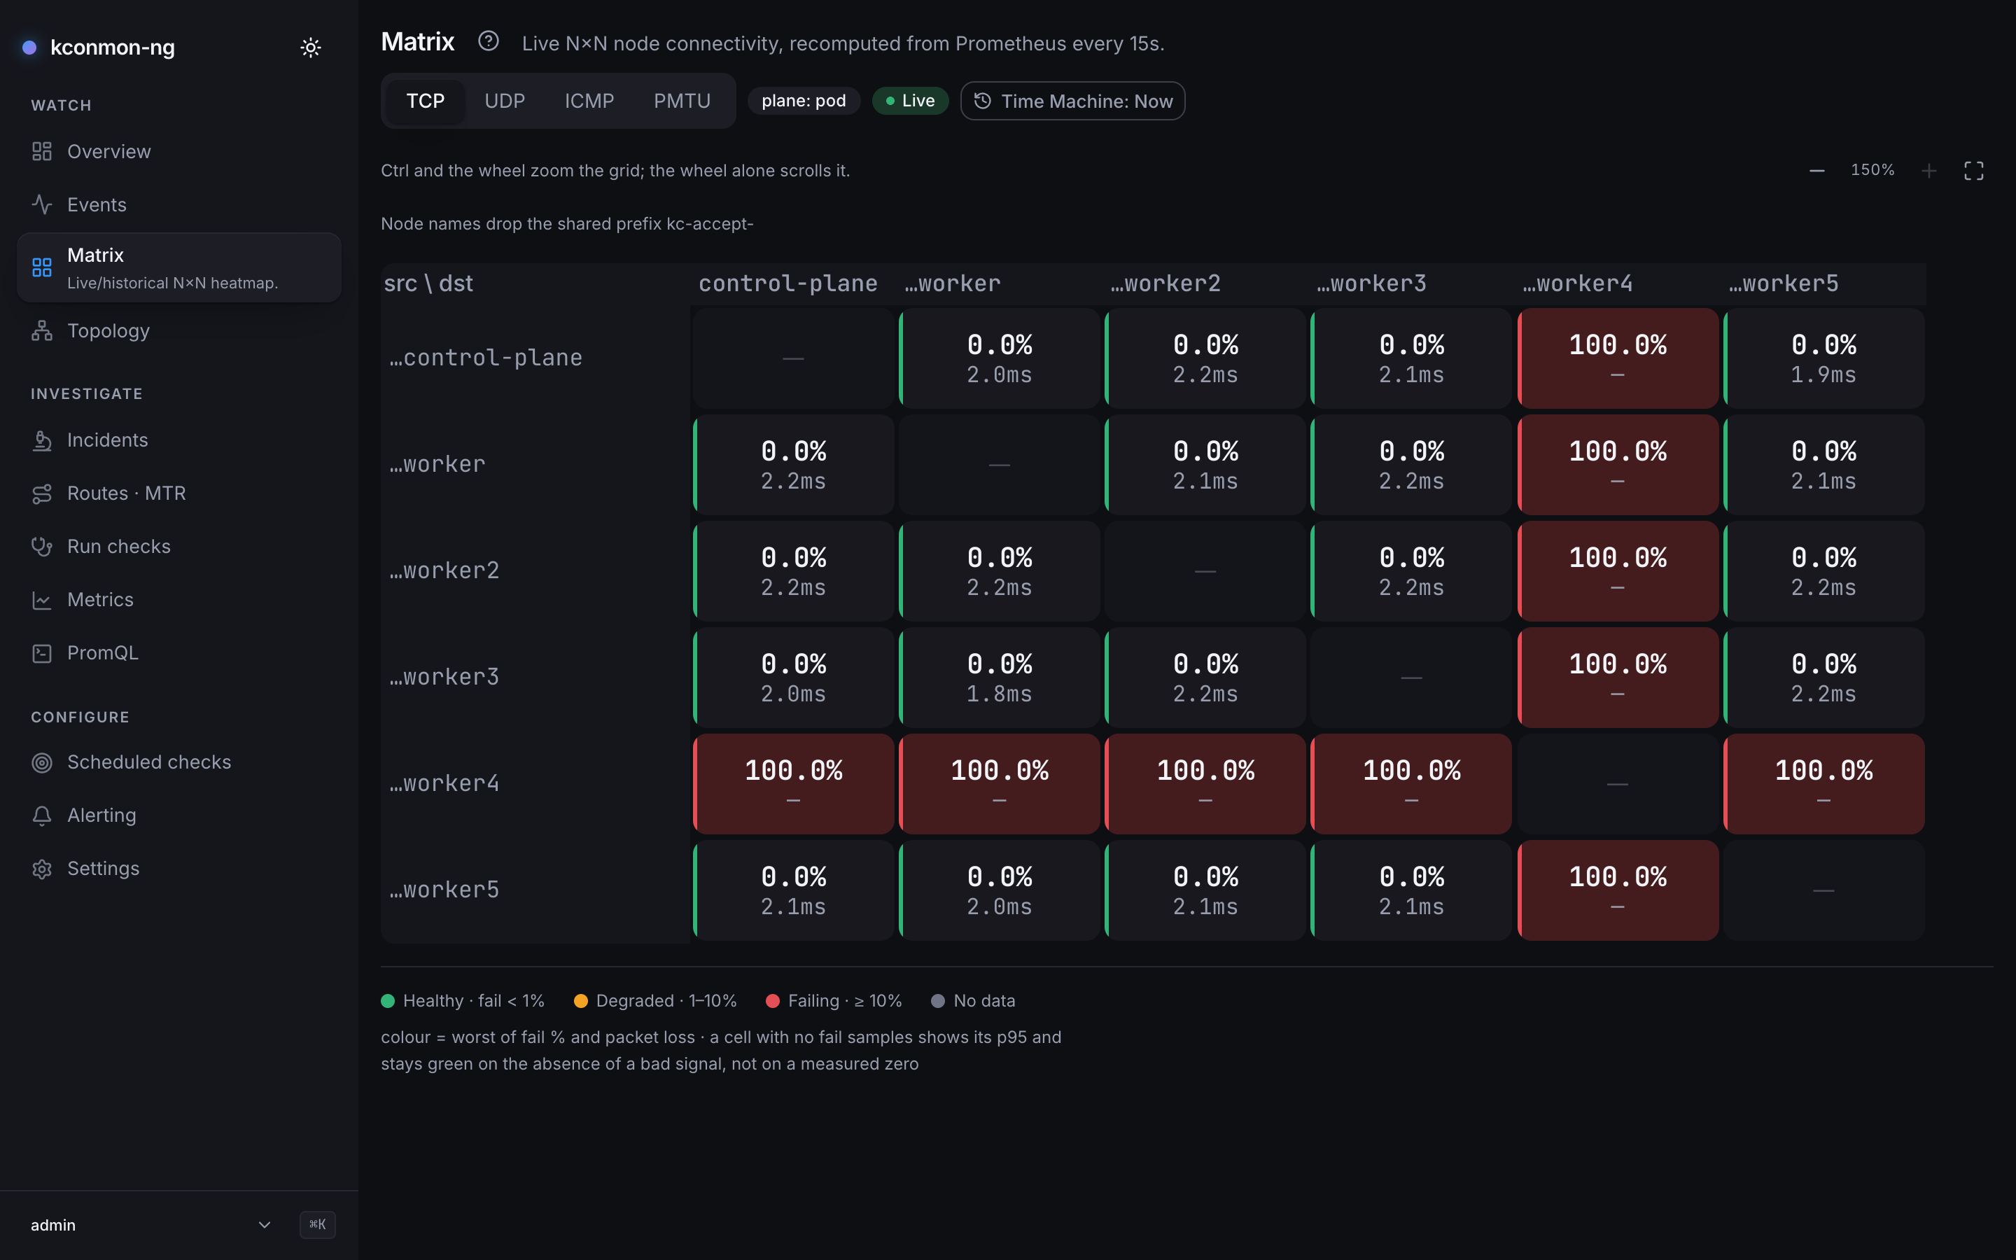Switch to the TCP tab
Viewport: 2016px width, 1260px height.
[x=425, y=101]
